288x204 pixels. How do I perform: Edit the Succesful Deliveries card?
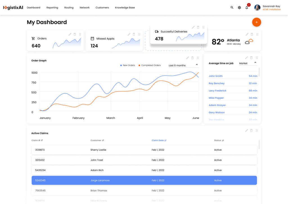click(193, 27)
